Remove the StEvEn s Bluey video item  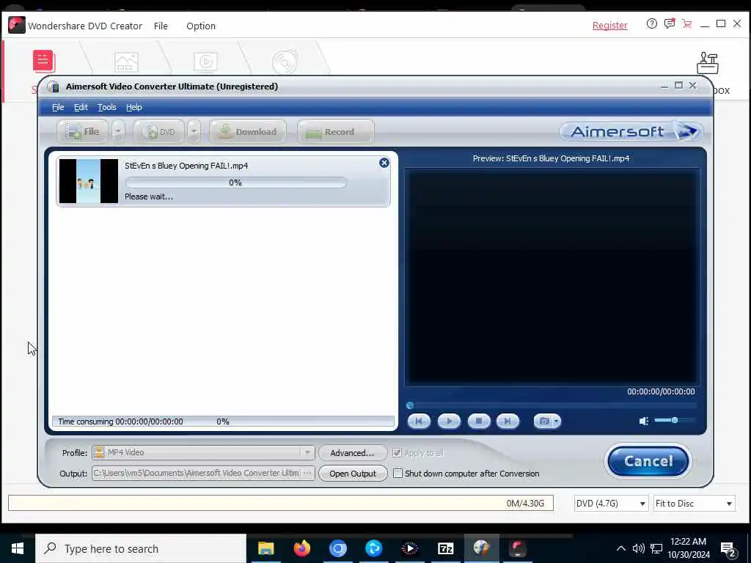(384, 163)
